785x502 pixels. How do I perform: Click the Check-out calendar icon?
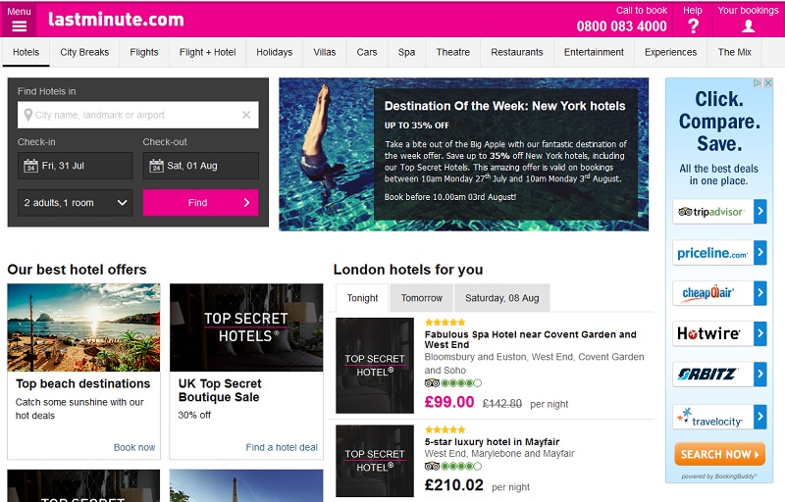tap(156, 166)
